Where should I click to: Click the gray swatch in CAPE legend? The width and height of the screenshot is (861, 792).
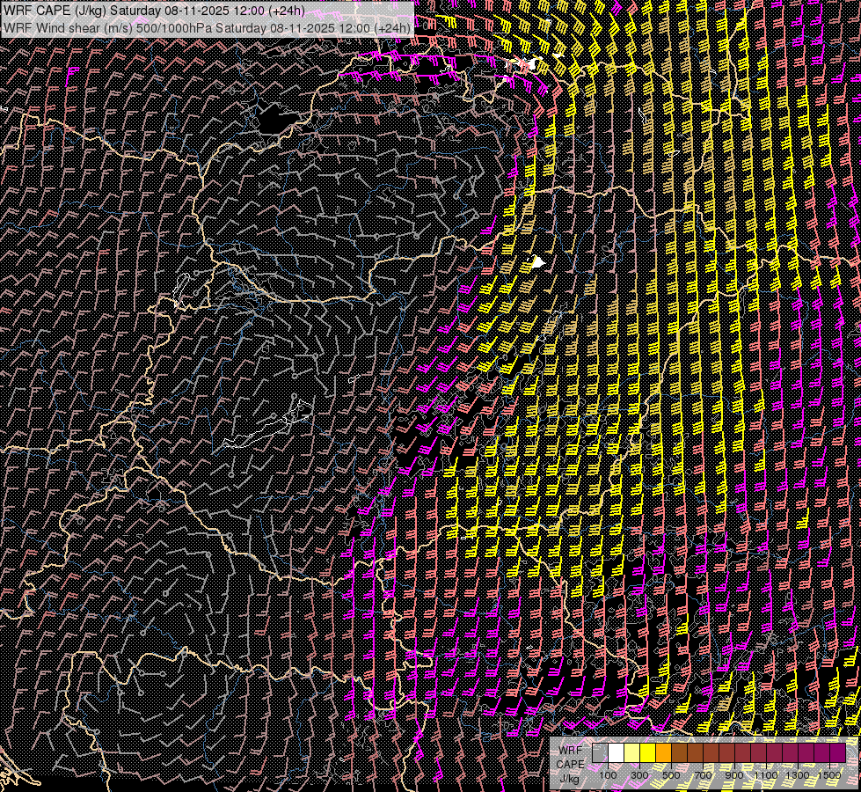(x=600, y=753)
